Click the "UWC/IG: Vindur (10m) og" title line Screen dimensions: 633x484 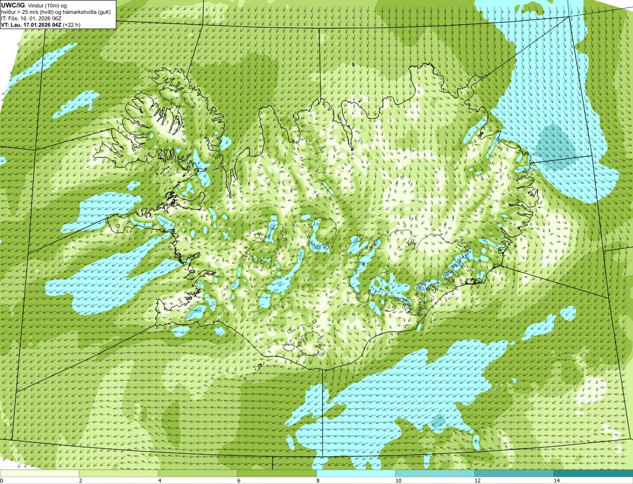click(34, 5)
